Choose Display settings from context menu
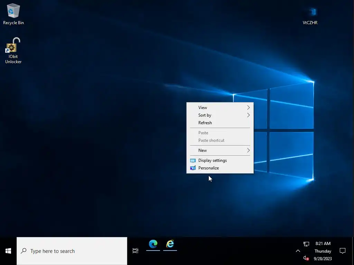 [x=220, y=160]
